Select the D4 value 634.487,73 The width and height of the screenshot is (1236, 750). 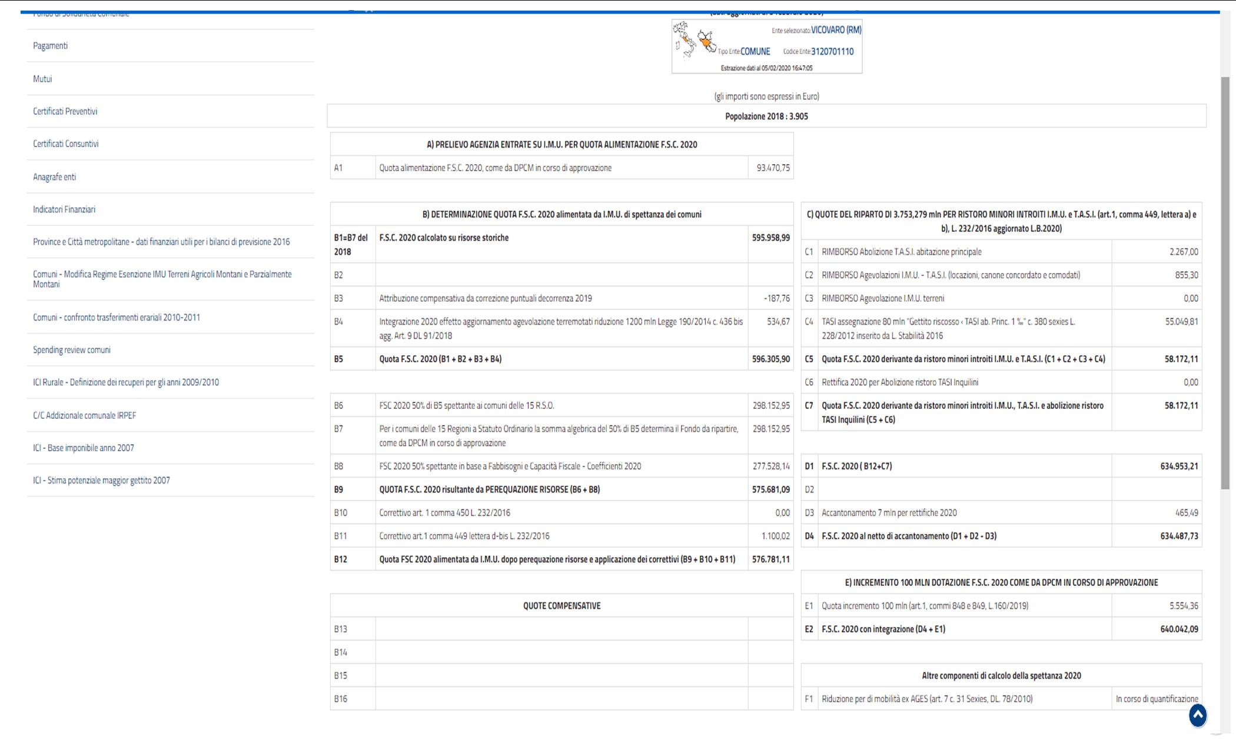point(1179,536)
